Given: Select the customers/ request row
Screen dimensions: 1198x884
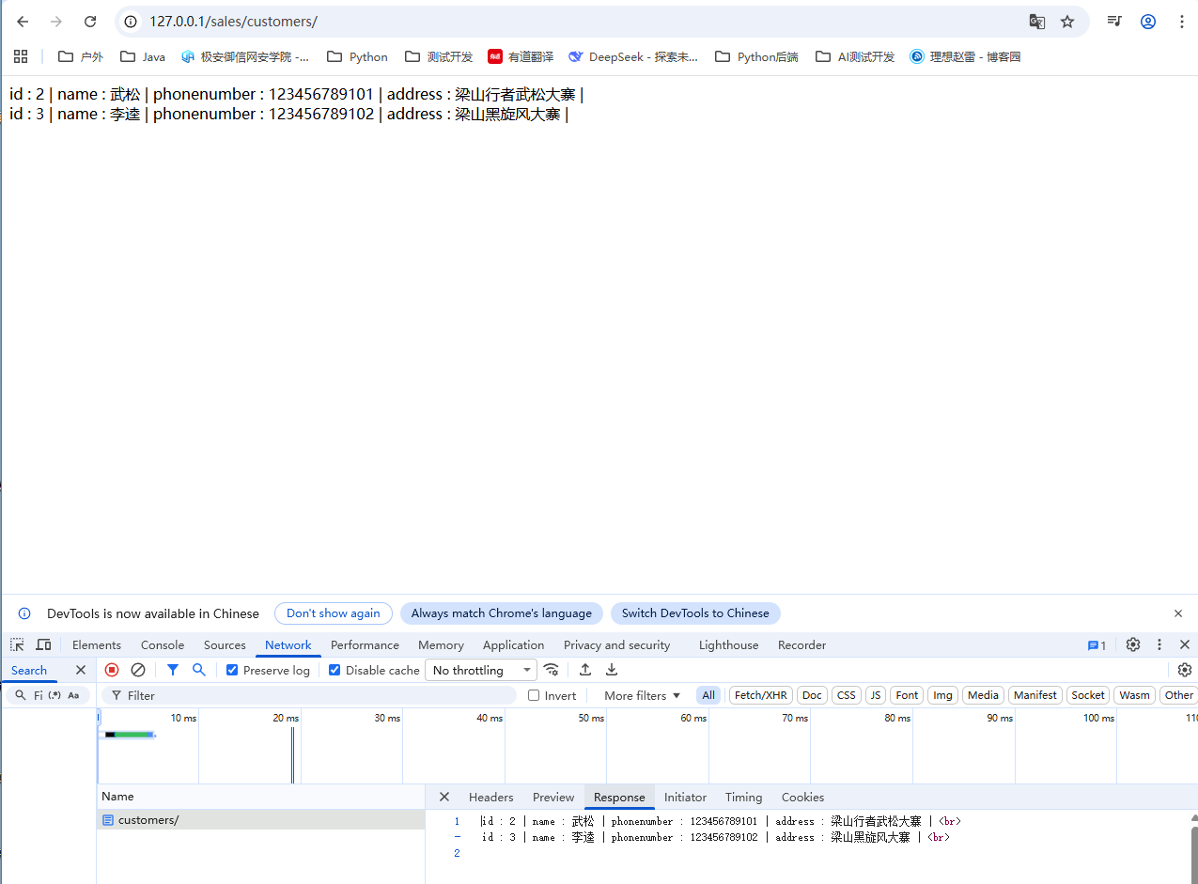Looking at the screenshot, I should tap(260, 820).
